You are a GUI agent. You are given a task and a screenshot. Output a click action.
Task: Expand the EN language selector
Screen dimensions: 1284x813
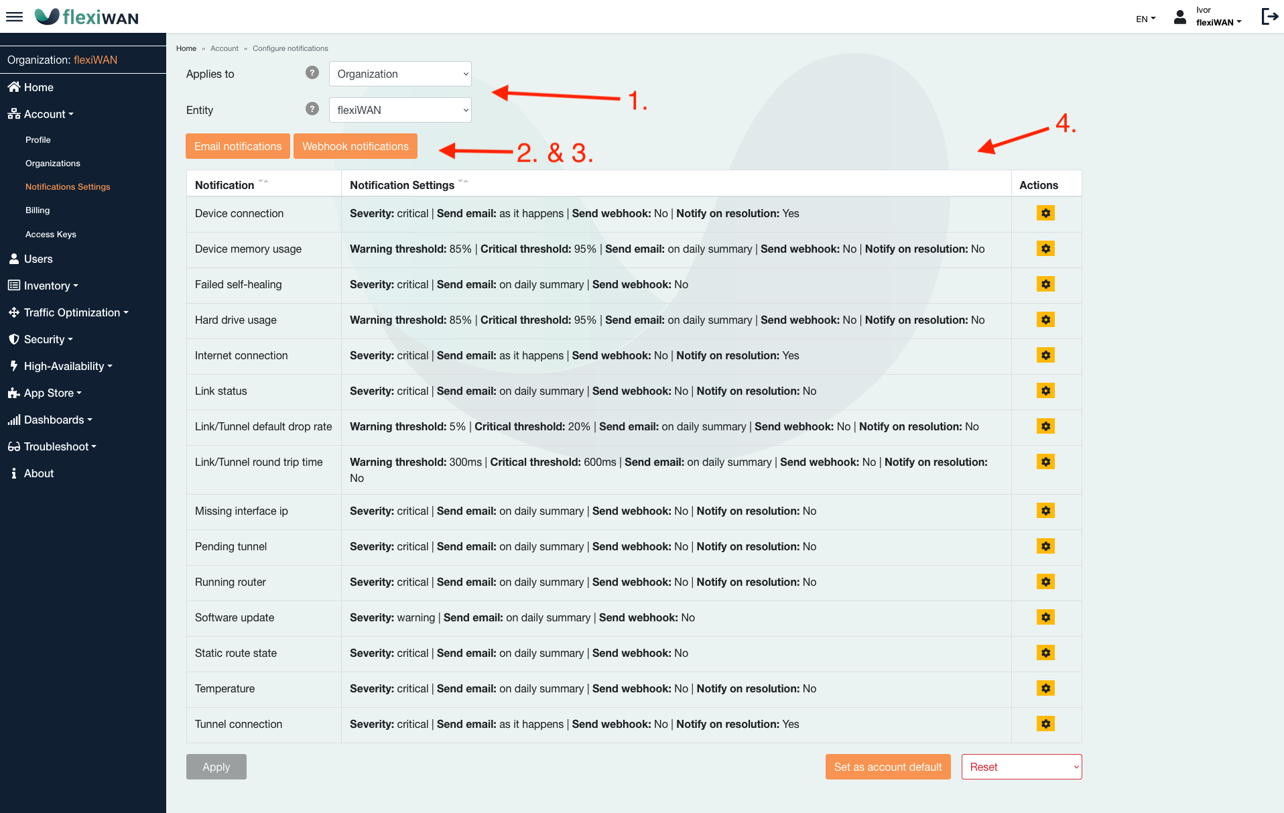(1145, 19)
